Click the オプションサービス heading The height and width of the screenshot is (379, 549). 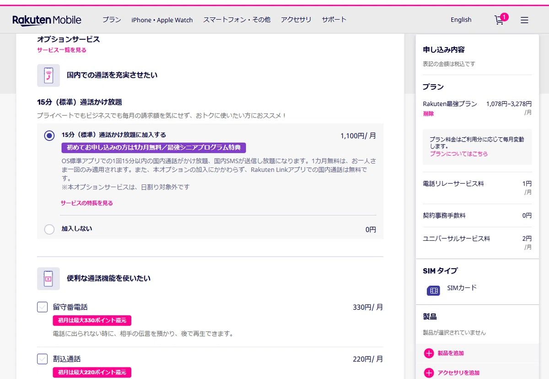[69, 39]
